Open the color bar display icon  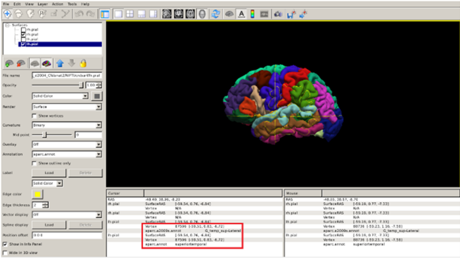click(253, 14)
